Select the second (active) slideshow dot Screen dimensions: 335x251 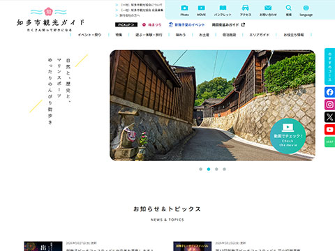click(x=209, y=169)
